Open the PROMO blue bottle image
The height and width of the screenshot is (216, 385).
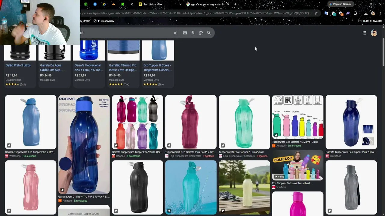(x=84, y=144)
